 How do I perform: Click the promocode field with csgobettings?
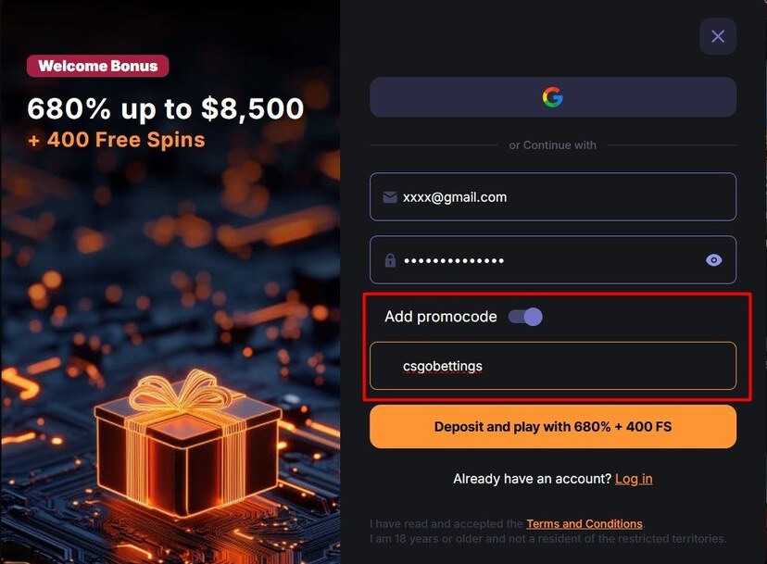point(553,366)
